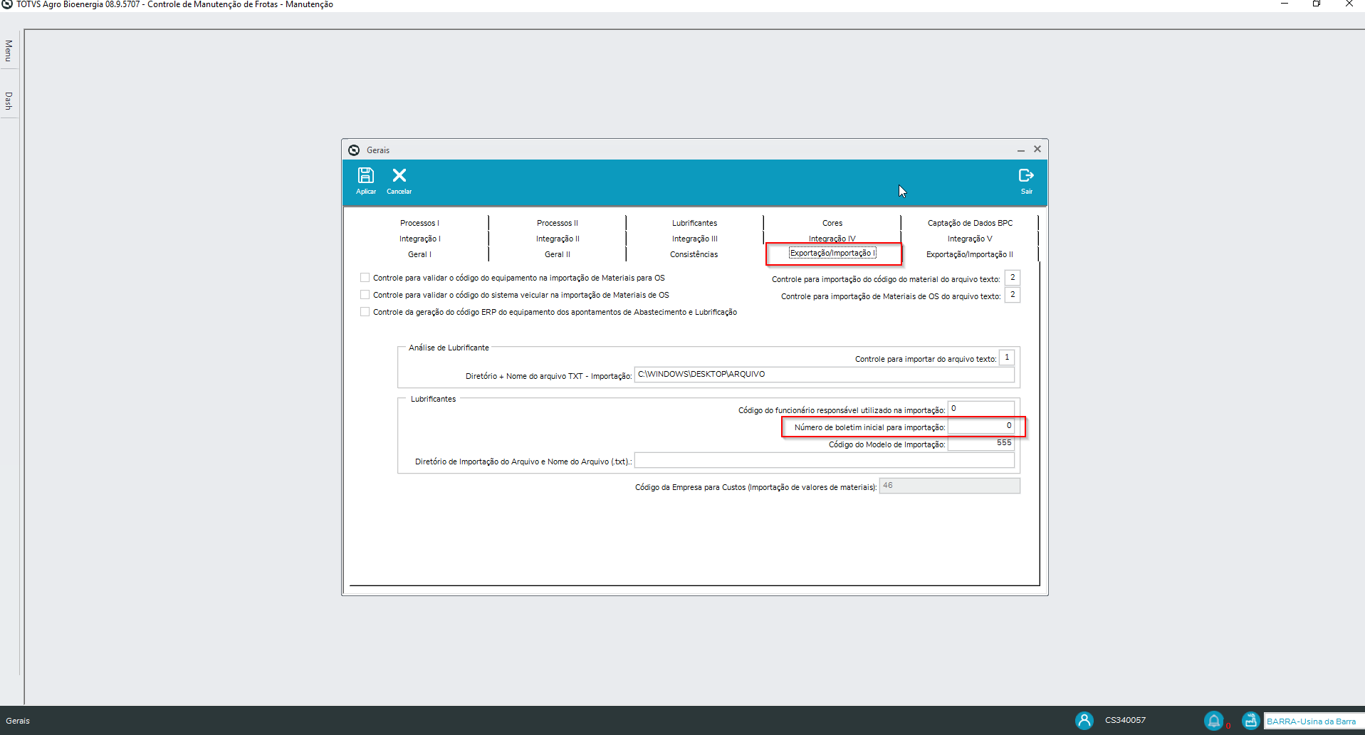
Task: Click the Número de boletim inicial field
Action: click(980, 426)
